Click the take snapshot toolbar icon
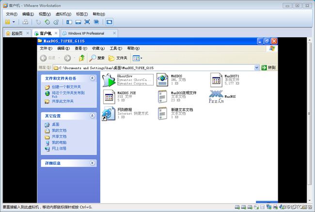Viewport: 315px width, 212px height. [x=38, y=22]
